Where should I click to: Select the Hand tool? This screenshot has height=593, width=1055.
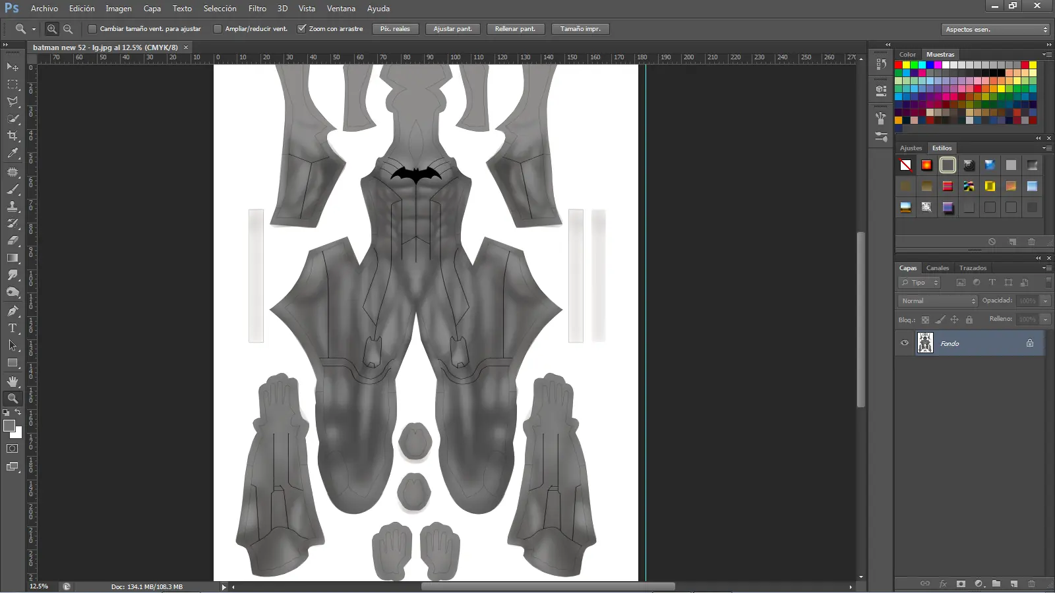(x=13, y=381)
